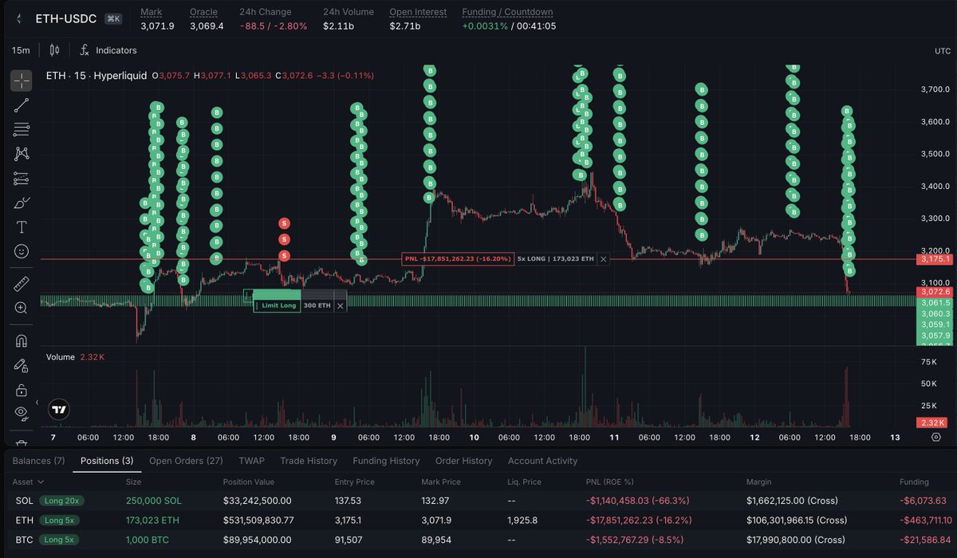Open the emoji sticker tool
This screenshot has width=957, height=558.
pos(22,251)
